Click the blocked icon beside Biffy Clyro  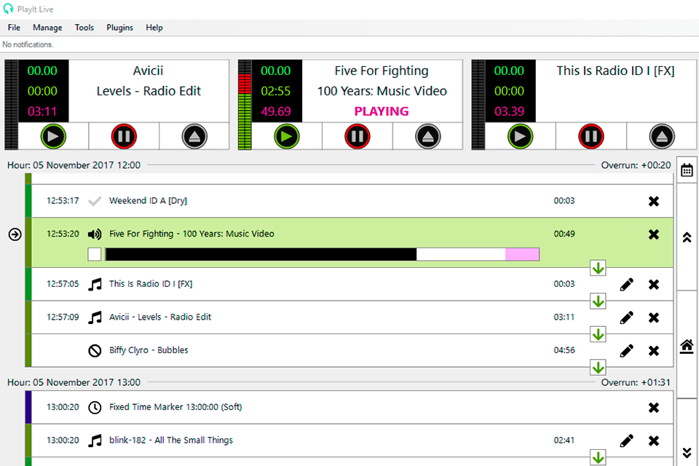coord(95,351)
